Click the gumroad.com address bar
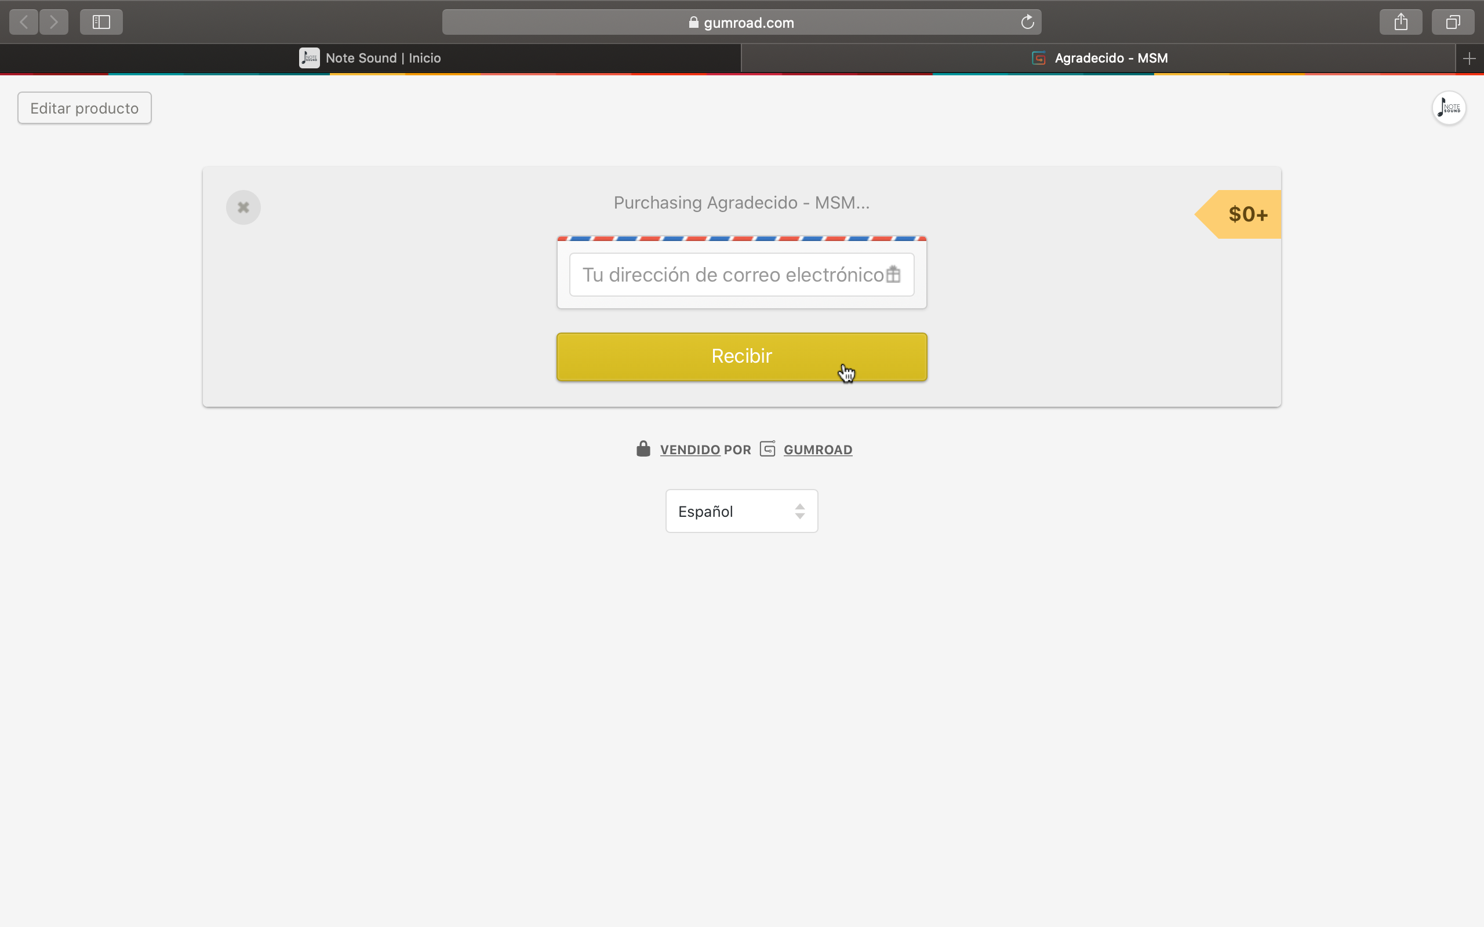 [x=741, y=23]
